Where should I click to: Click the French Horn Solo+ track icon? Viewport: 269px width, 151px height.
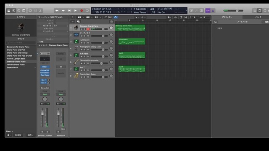pyautogui.click(x=76, y=75)
